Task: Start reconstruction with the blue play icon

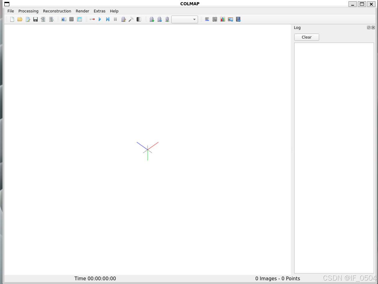Action: pyautogui.click(x=100, y=19)
